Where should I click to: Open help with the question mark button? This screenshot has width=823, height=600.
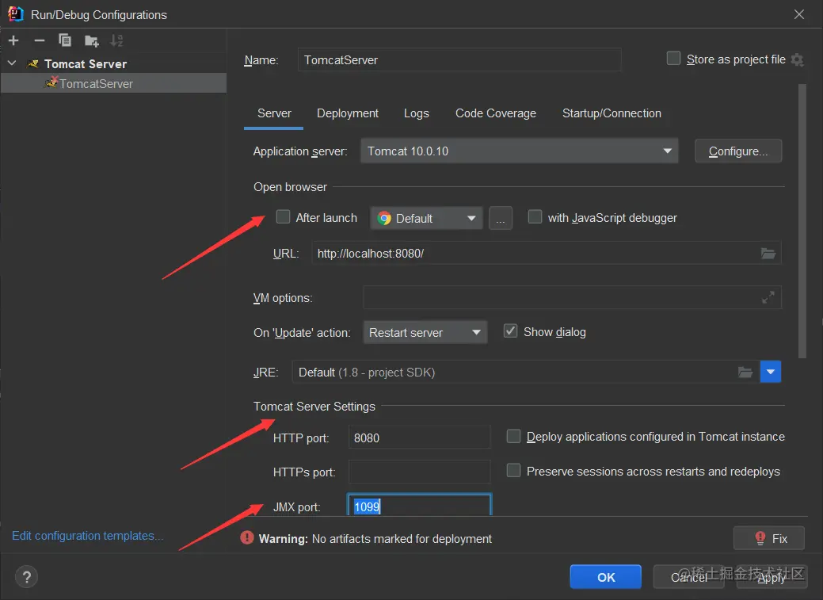click(27, 577)
